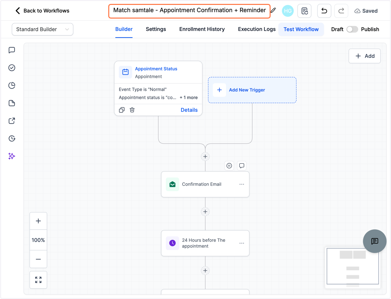Image resolution: width=391 pixels, height=299 pixels.
Task: Undo the last change
Action: click(324, 11)
